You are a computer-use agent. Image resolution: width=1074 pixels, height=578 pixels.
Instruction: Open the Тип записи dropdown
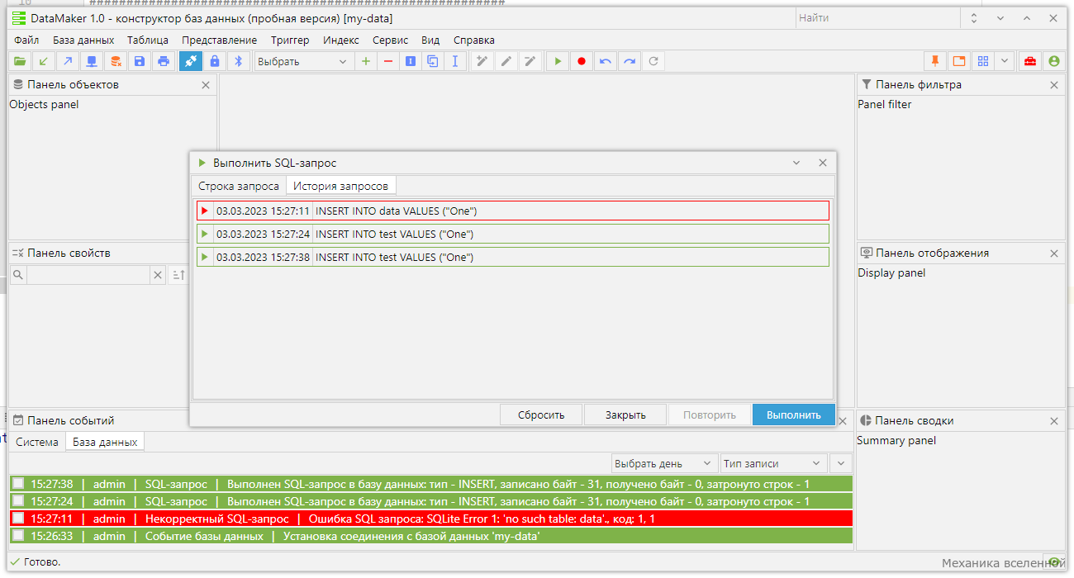[x=772, y=463]
